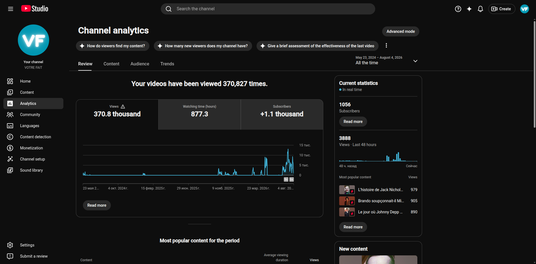Image resolution: width=536 pixels, height=264 pixels.
Task: Click the Content detection copyright icon
Action: pos(10,137)
